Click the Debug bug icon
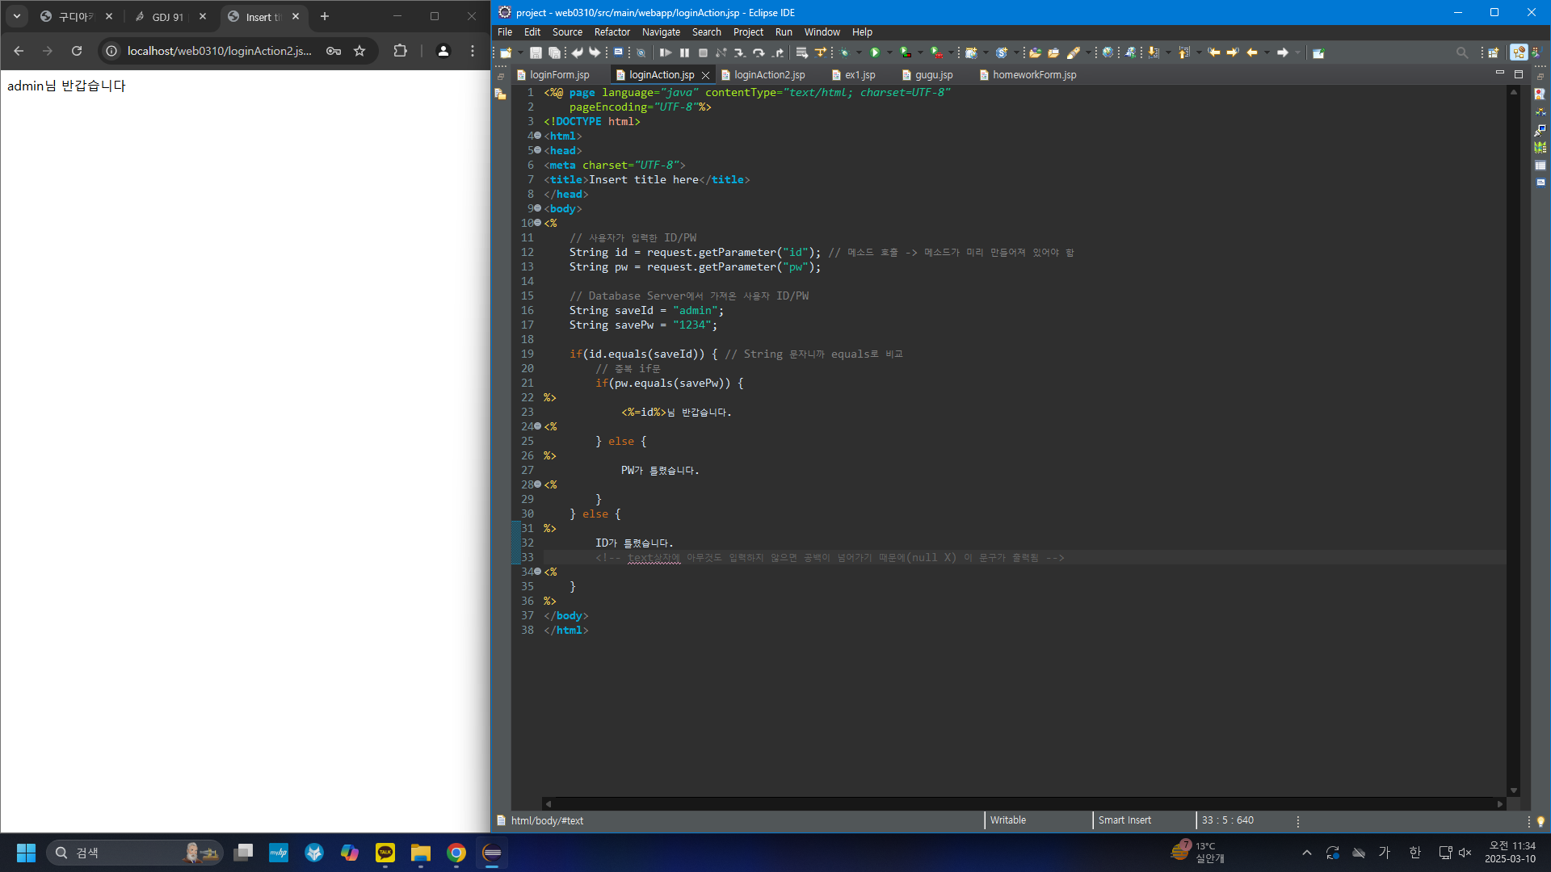This screenshot has width=1551, height=872. [x=844, y=52]
